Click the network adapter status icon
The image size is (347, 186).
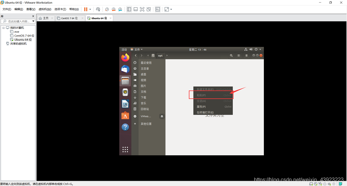pos(320,184)
